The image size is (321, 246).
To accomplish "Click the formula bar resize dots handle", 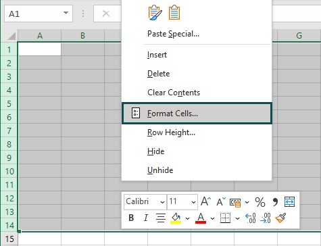I will tap(83, 14).
